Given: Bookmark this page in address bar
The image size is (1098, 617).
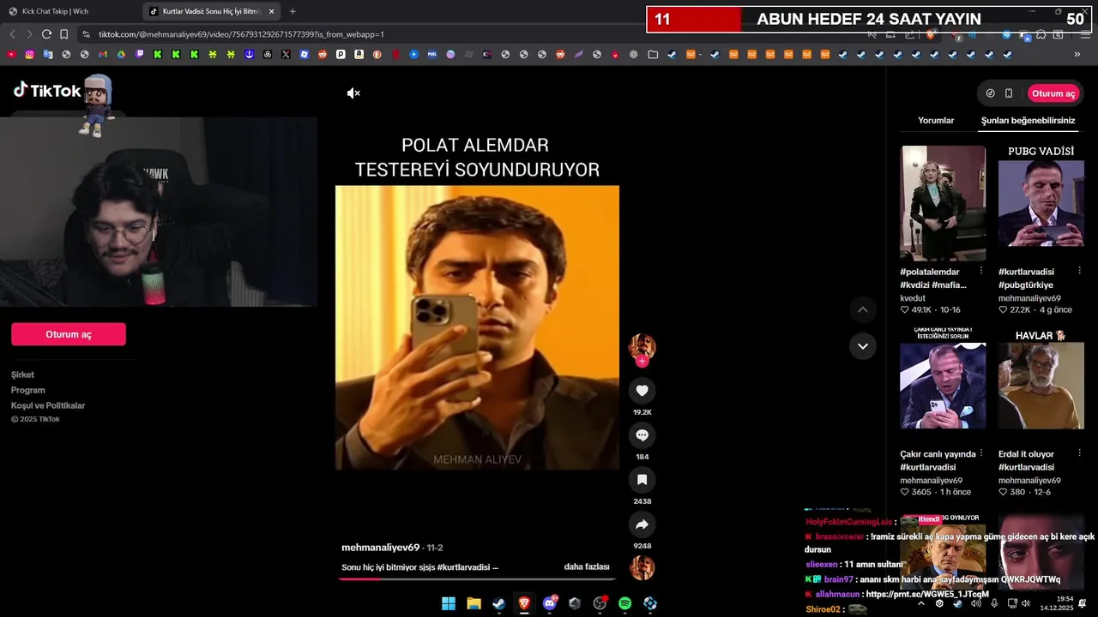Looking at the screenshot, I should tap(63, 34).
